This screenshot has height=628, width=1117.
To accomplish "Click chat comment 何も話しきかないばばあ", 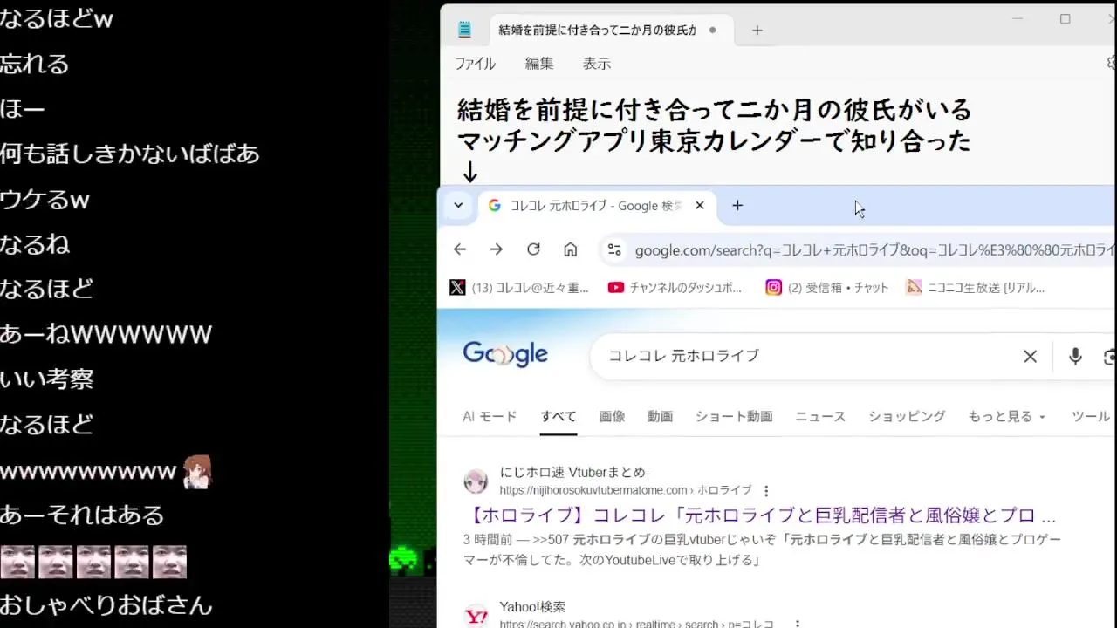I will point(130,154).
